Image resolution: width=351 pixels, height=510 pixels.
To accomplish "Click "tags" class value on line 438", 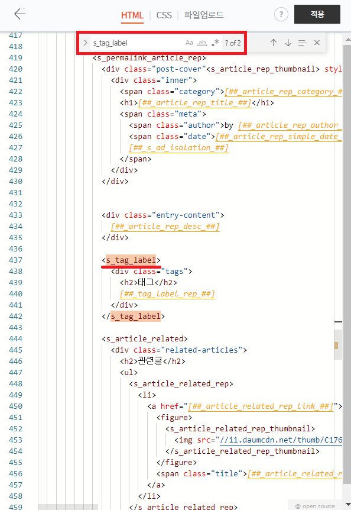I will coord(174,272).
